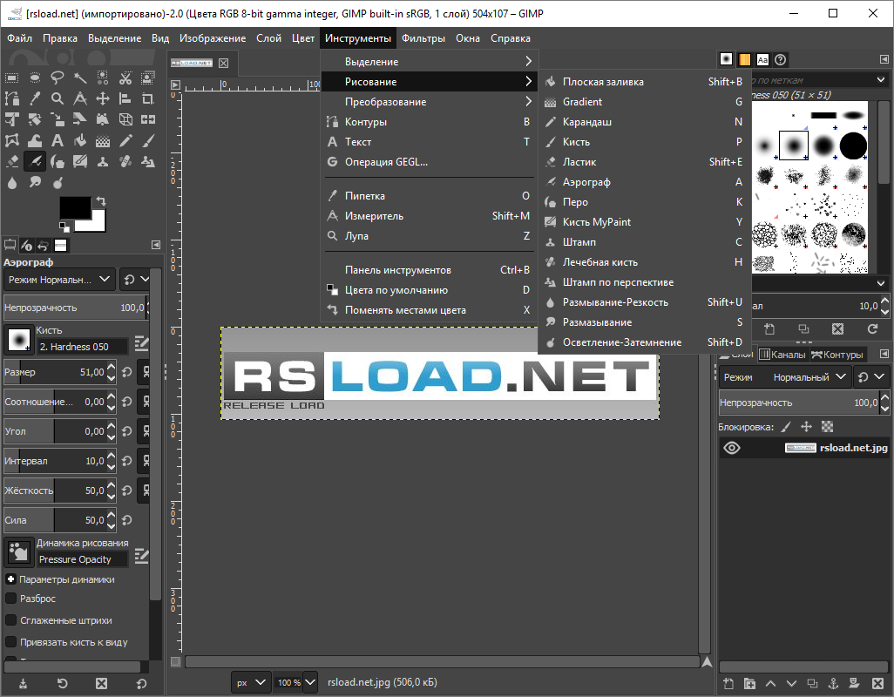Switch to the Каналы tab
The image size is (894, 697).
(x=782, y=355)
